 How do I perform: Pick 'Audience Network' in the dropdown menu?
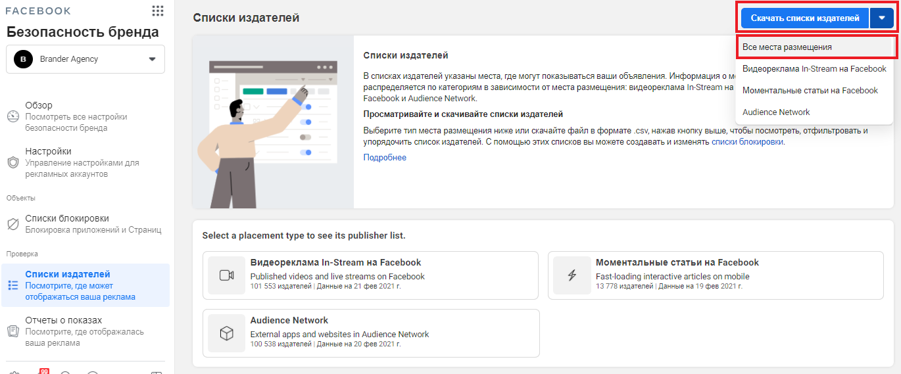(776, 112)
